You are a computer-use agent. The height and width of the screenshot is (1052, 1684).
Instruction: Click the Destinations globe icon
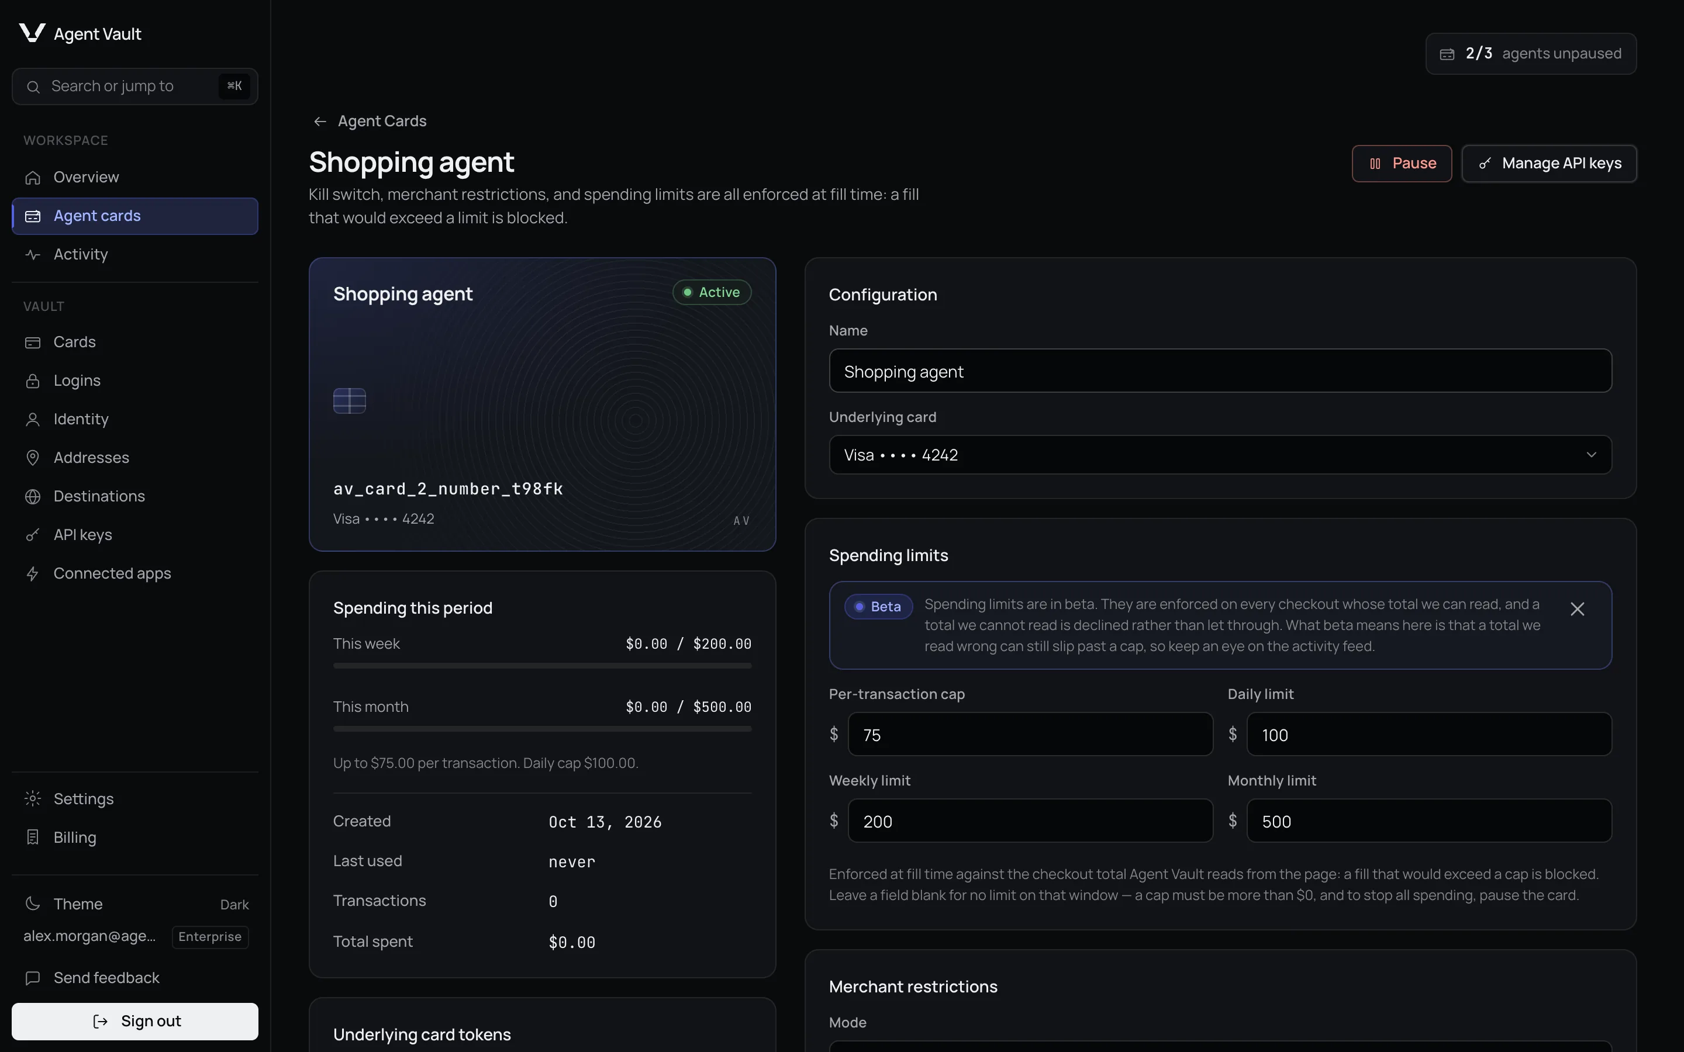click(x=33, y=497)
